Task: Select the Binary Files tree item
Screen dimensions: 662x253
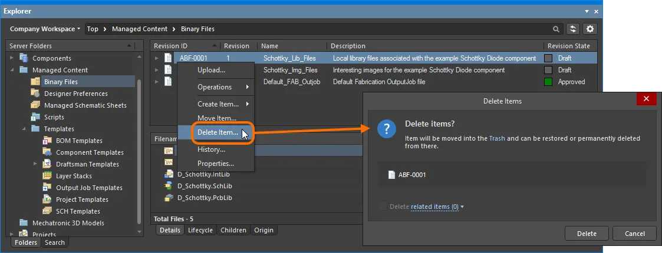Action: coord(61,82)
